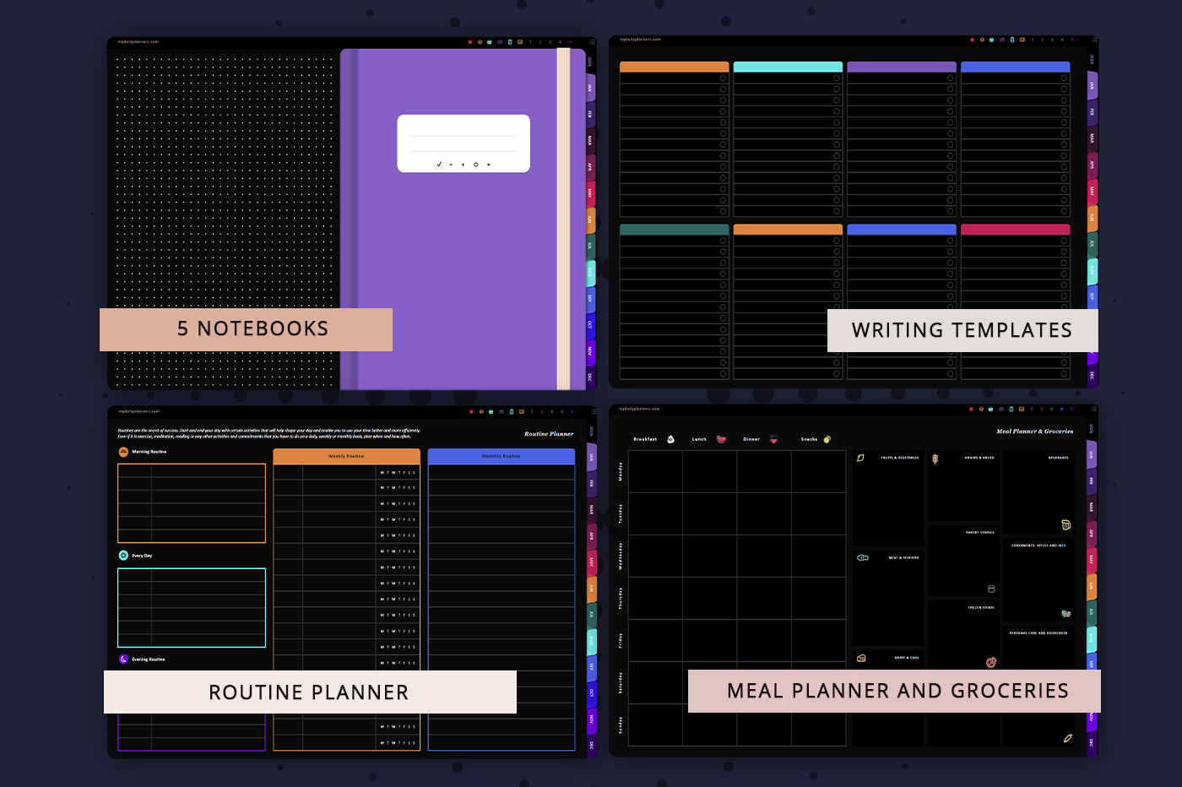Click the Beverages beer mug icon
The width and height of the screenshot is (1182, 787).
pyautogui.click(x=1065, y=524)
